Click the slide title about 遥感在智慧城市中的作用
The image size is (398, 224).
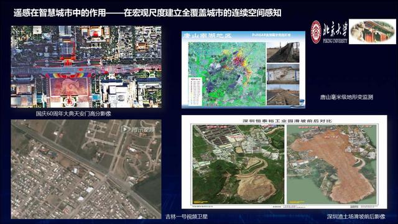147,13
